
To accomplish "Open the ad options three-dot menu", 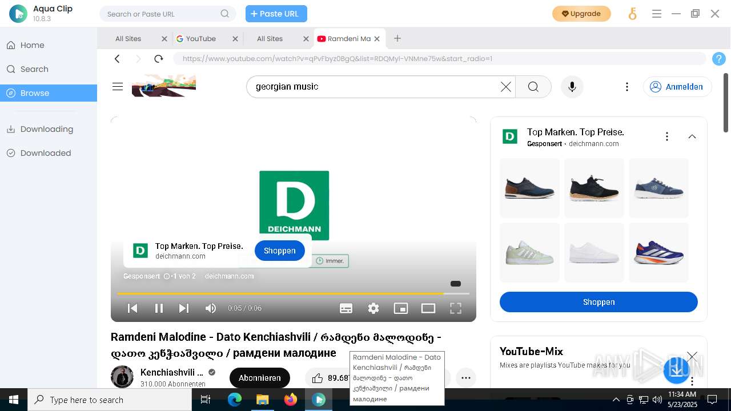I will pos(667,136).
